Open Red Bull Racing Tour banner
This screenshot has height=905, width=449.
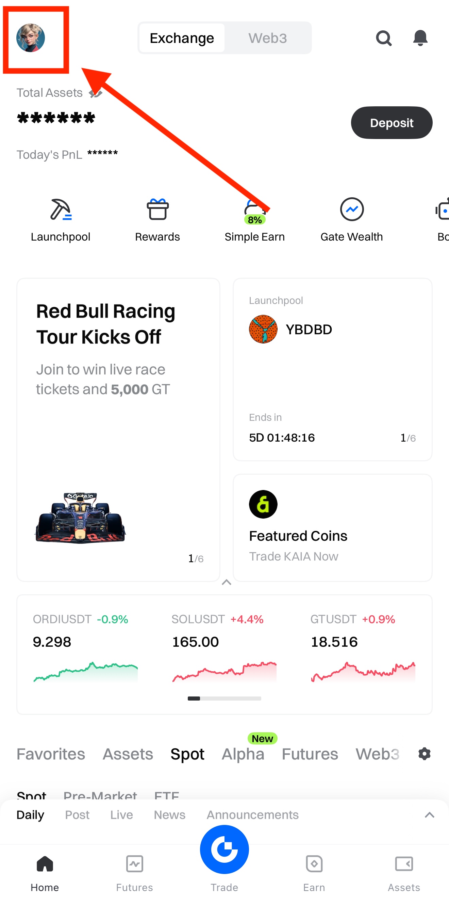(118, 429)
